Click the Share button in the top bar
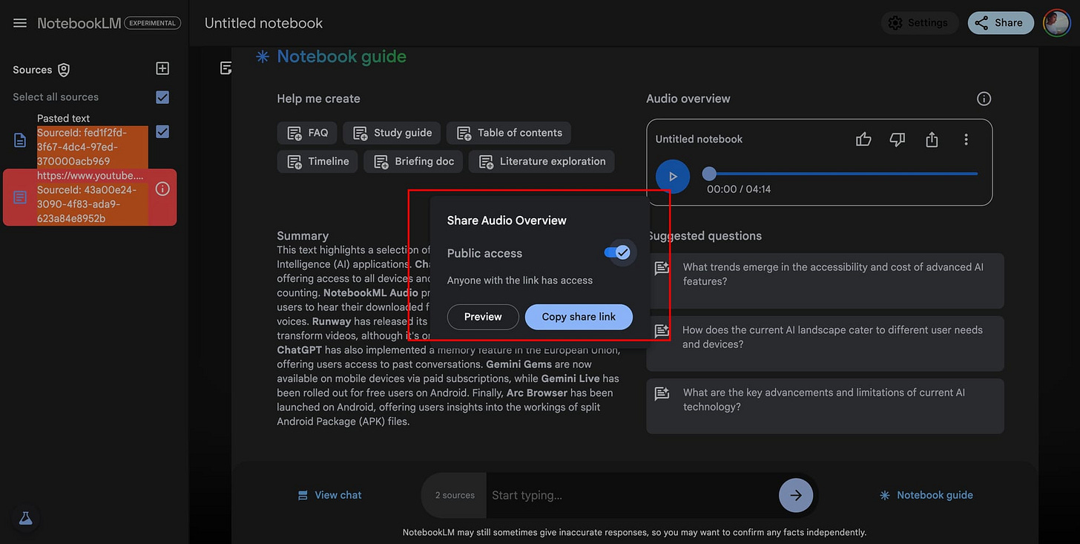This screenshot has width=1080, height=544. click(x=1000, y=23)
